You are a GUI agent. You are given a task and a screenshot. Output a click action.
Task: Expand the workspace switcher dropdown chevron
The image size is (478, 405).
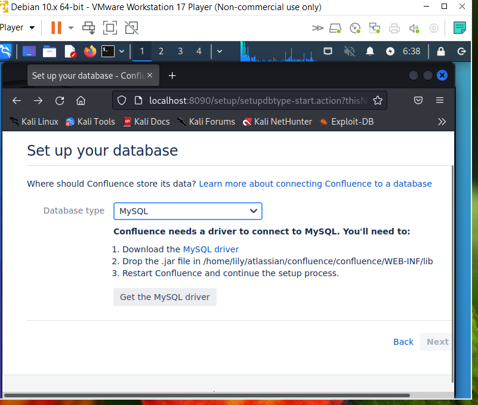tap(220, 51)
